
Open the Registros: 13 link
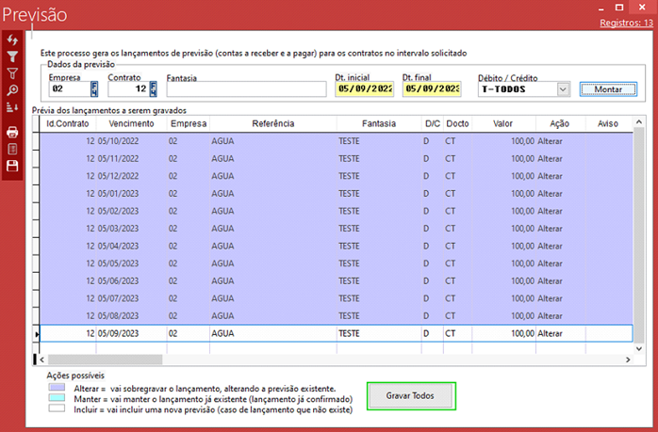coord(624,22)
